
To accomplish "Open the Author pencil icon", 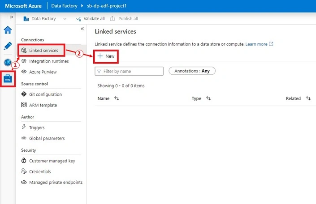I will coord(8,46).
